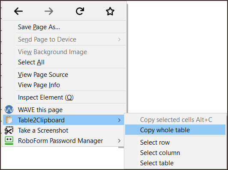
Task: Click the Forward arrow icon
Action: point(49,11)
